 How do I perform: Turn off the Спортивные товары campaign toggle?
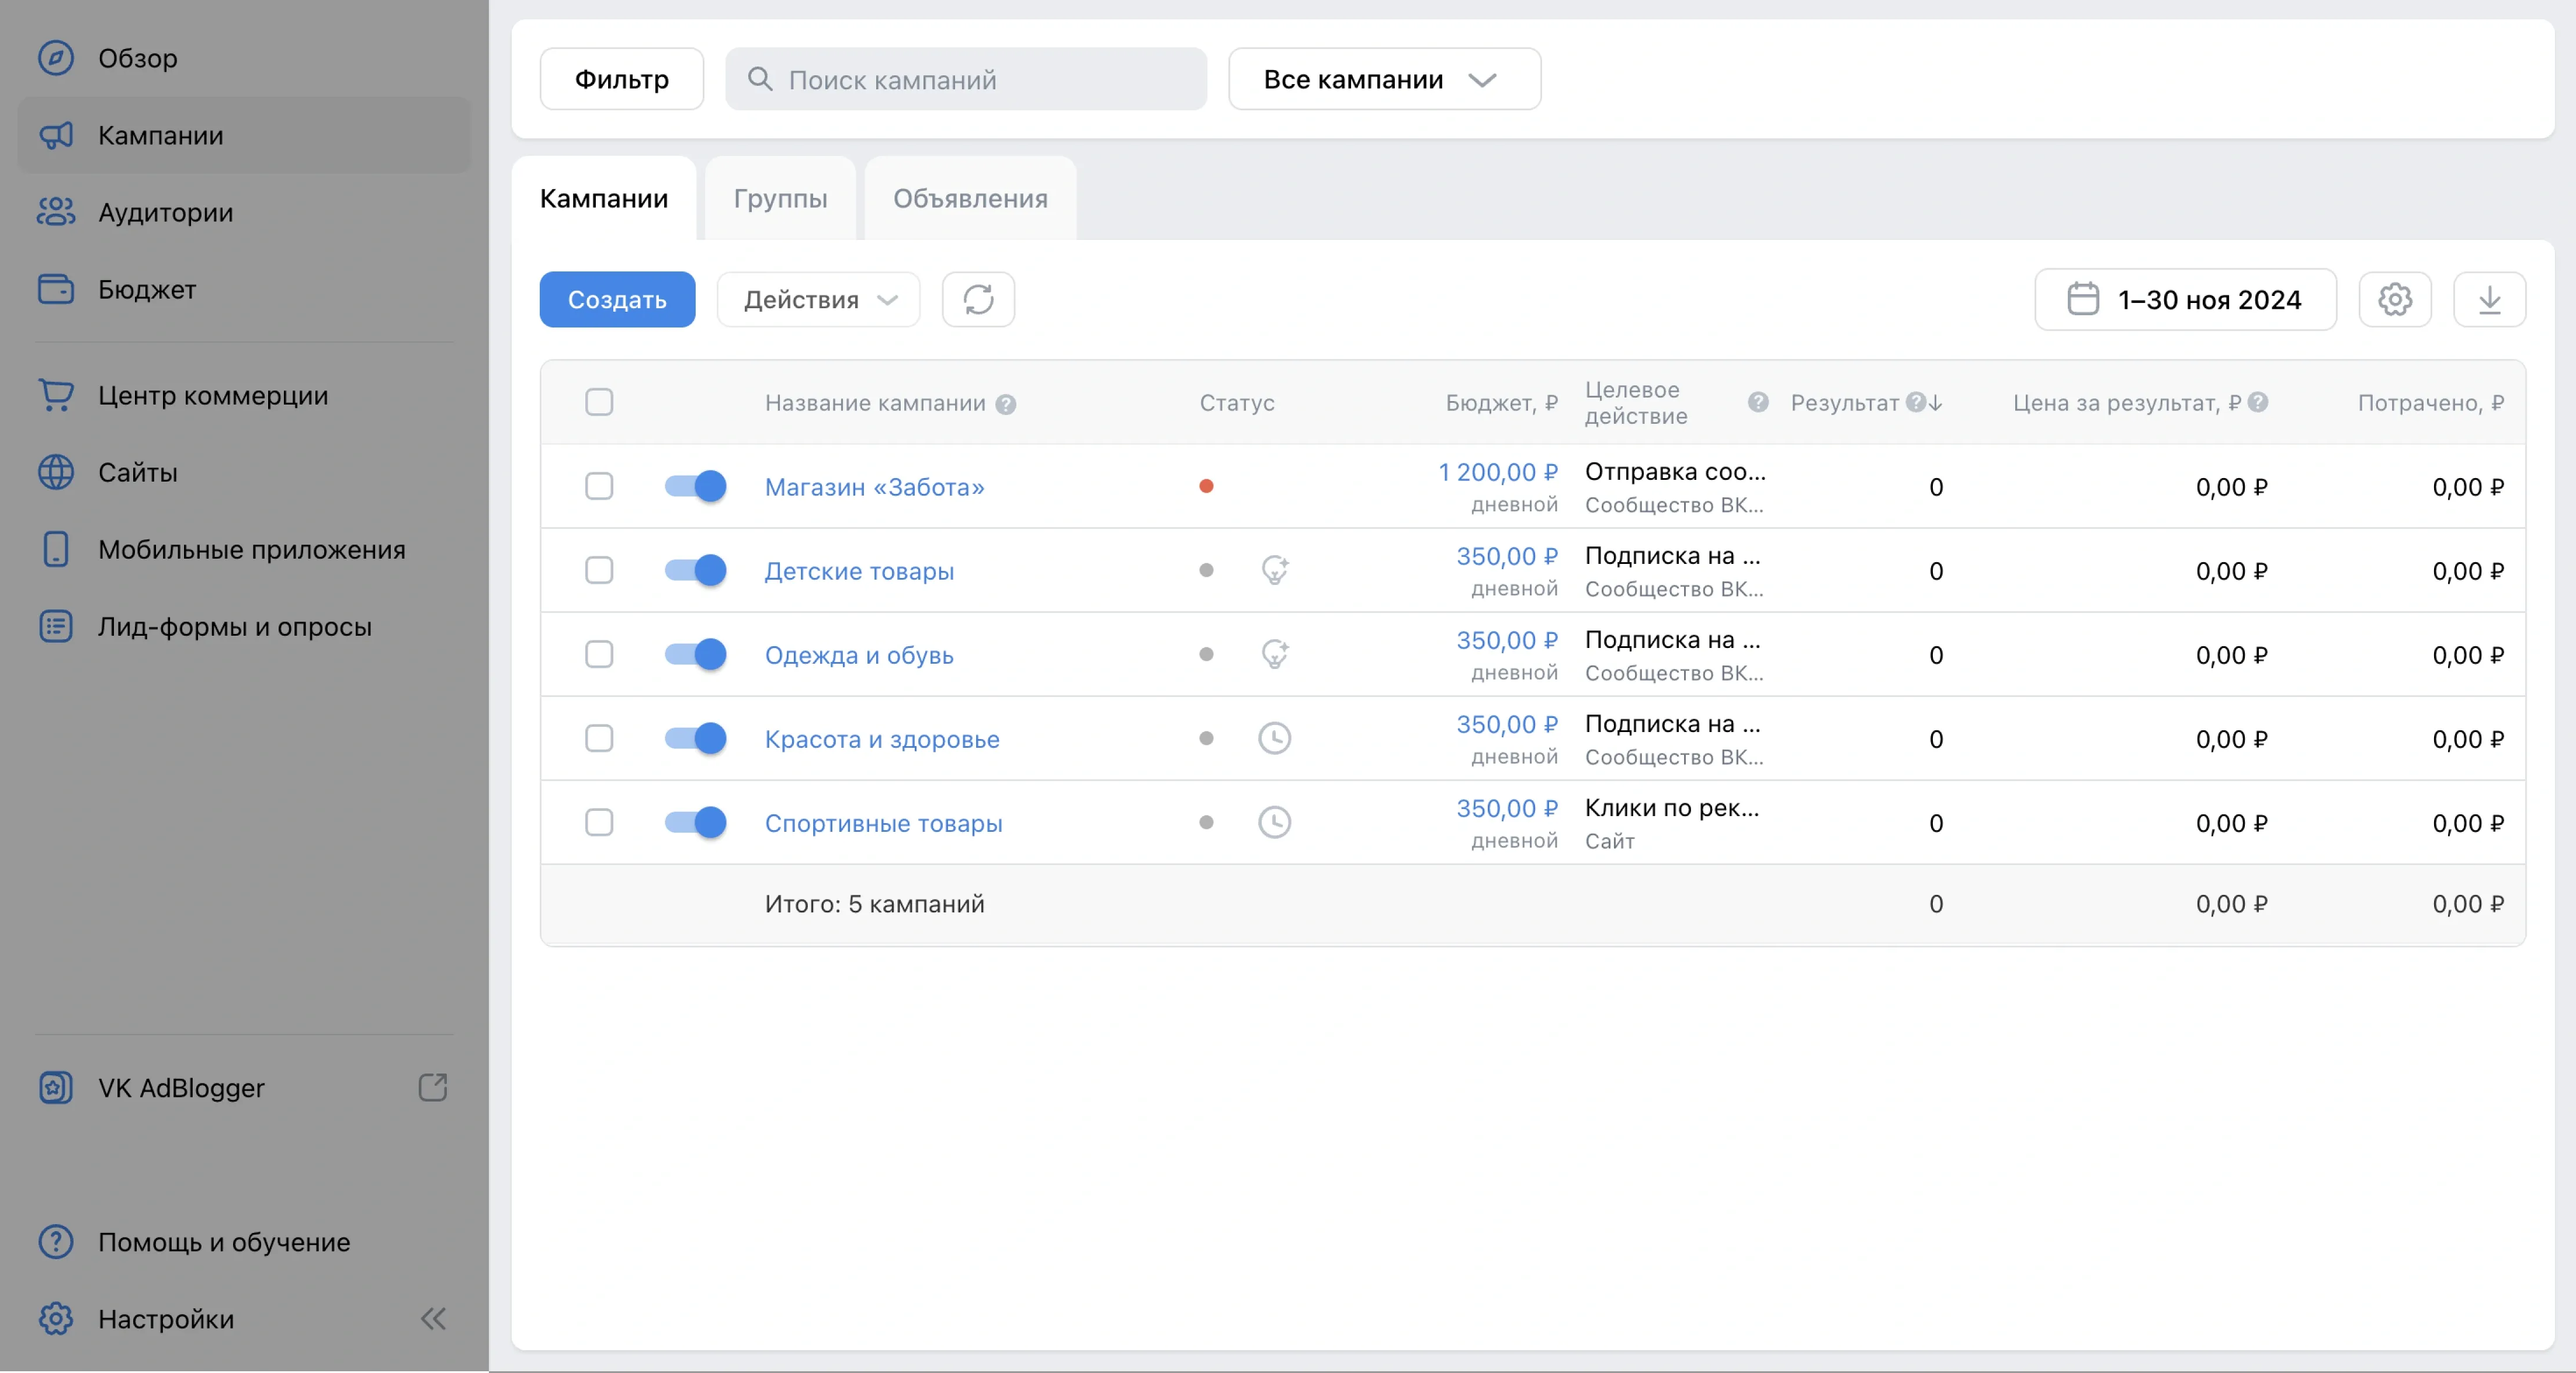pos(695,821)
